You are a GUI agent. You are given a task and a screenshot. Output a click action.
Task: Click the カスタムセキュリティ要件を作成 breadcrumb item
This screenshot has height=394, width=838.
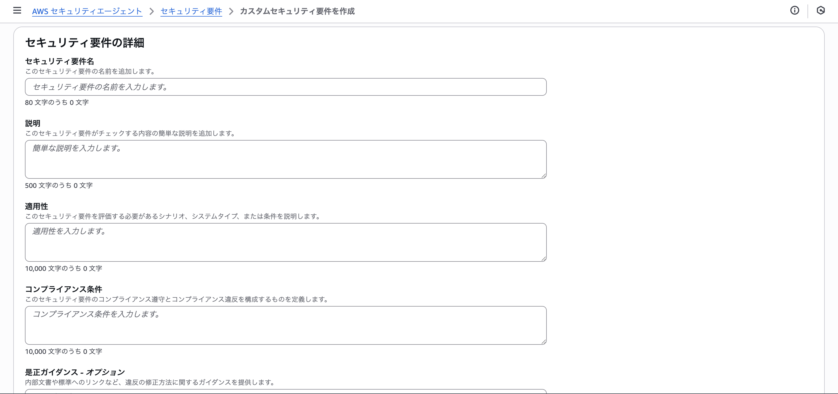pos(297,11)
